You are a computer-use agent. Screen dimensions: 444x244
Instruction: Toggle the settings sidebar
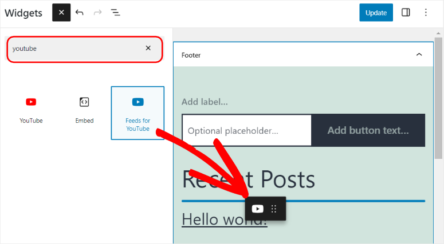406,13
